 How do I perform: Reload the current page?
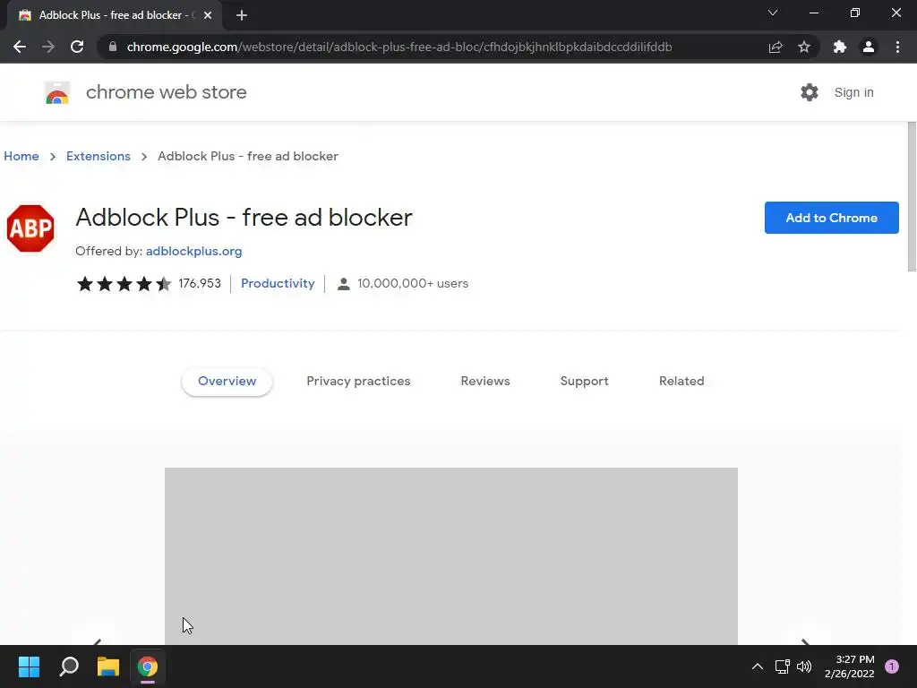tap(77, 47)
